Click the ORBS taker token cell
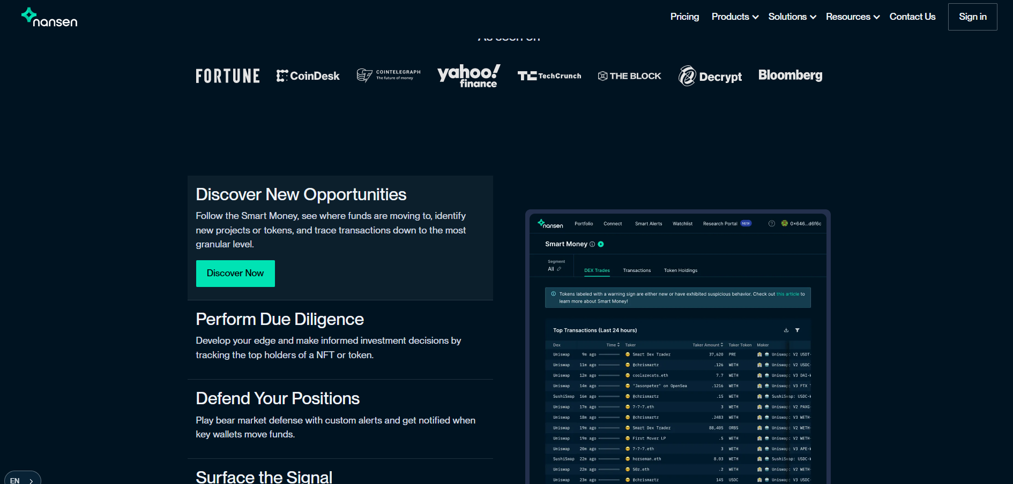 pyautogui.click(x=733, y=428)
